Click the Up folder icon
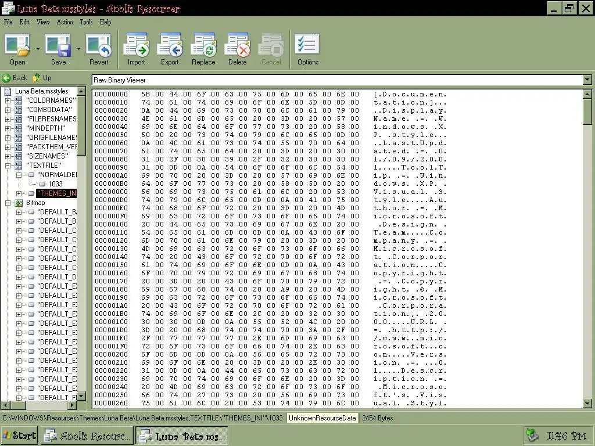The image size is (595, 446). click(37, 78)
